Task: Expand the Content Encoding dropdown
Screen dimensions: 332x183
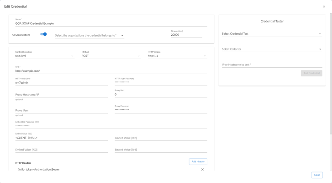Action: [44, 56]
